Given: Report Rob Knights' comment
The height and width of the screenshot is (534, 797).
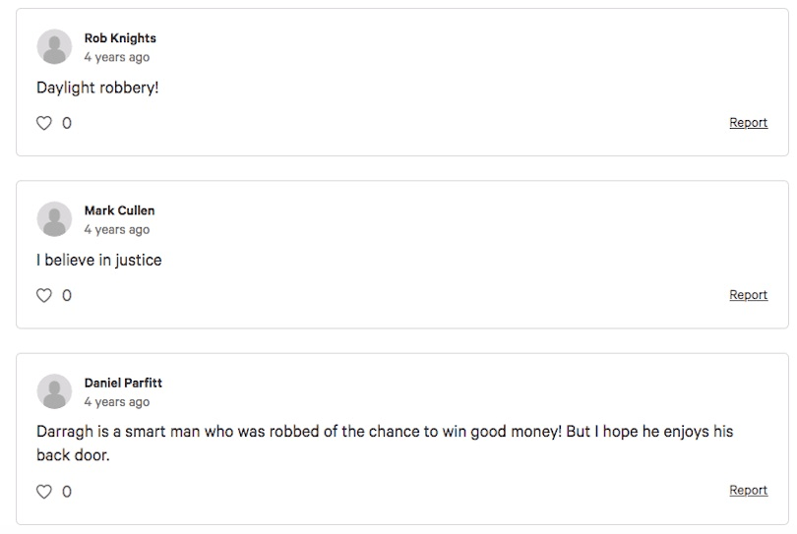Looking at the screenshot, I should 748,123.
